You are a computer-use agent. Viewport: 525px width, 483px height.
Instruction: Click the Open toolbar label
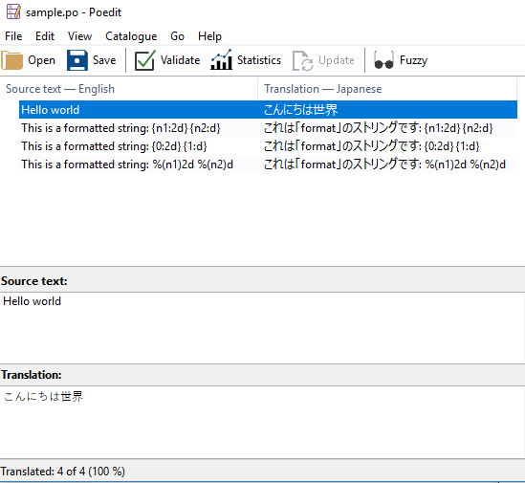click(41, 60)
